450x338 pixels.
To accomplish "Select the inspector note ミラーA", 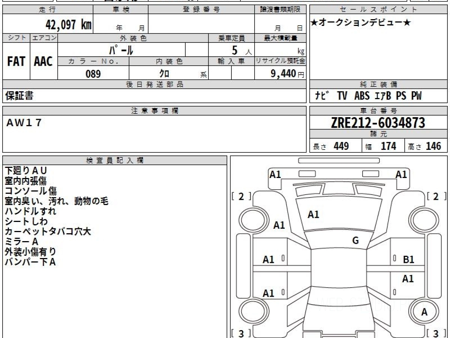I will [21, 242].
